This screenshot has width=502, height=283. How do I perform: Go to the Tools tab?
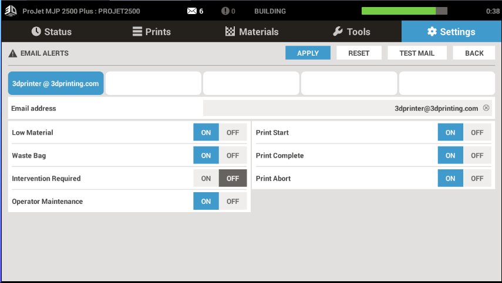tap(351, 32)
